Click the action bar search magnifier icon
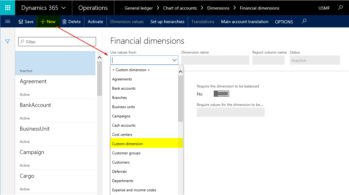 tap(304, 21)
